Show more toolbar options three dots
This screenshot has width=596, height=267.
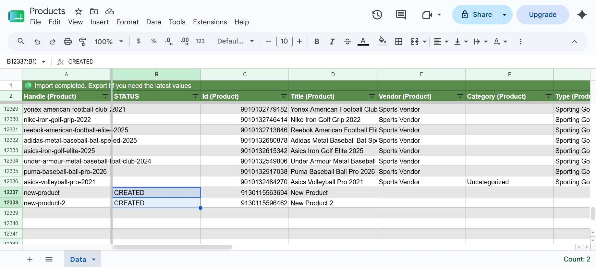point(520,42)
